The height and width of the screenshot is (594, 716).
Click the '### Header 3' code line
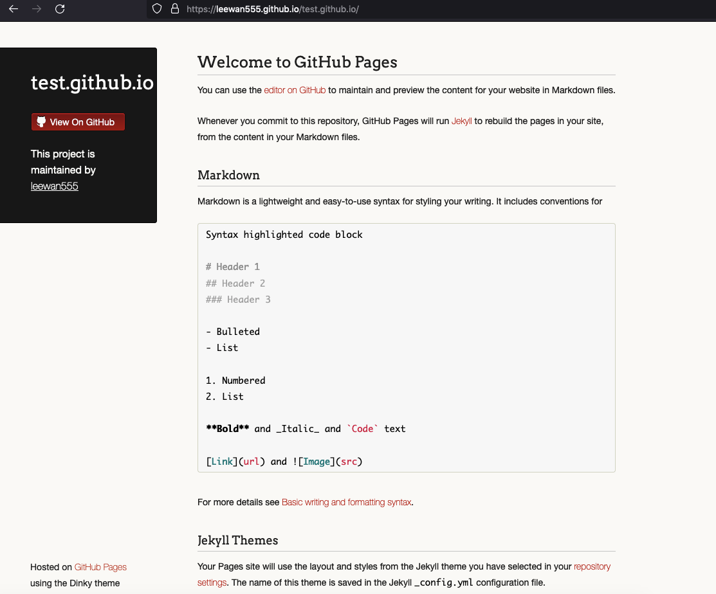pyautogui.click(x=238, y=300)
